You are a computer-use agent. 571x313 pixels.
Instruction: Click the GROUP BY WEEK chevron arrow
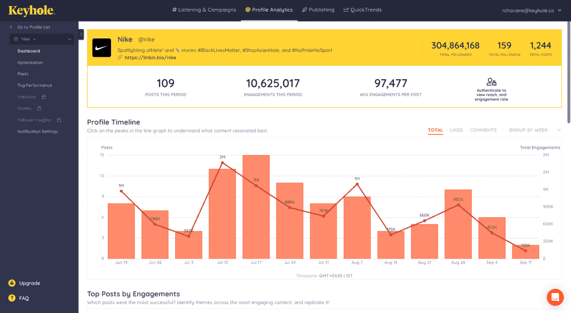[559, 130]
